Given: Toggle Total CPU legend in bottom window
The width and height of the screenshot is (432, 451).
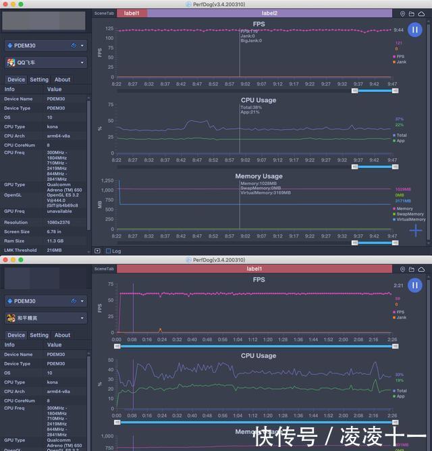Looking at the screenshot, I should point(400,391).
